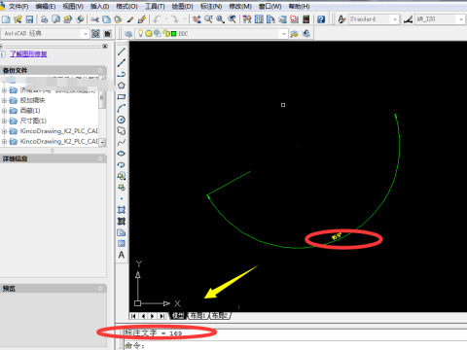
Task: Collapse the 详细信息 panel section
Action: pos(100,158)
